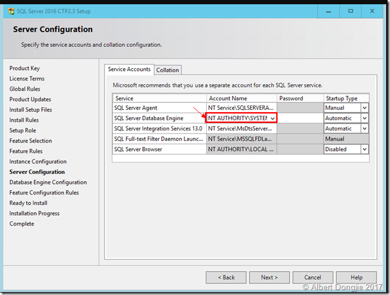Select License Terms step in sidebar
The height and width of the screenshot is (295, 390).
27,79
